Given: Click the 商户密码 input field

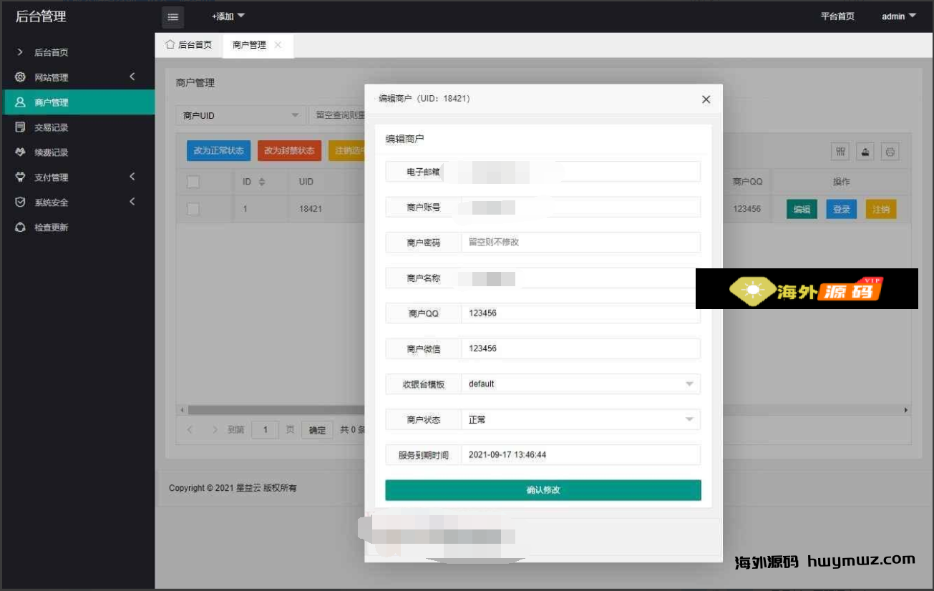Looking at the screenshot, I should [x=580, y=243].
